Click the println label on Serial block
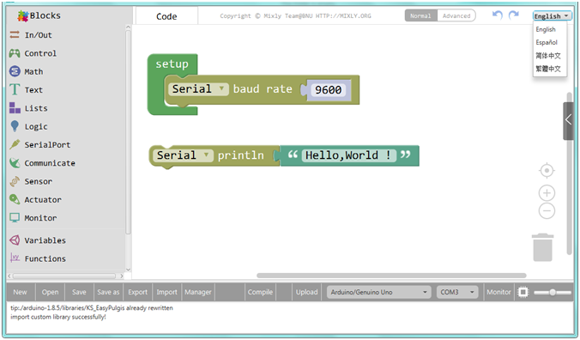Image resolution: width=580 pixels, height=340 pixels. click(241, 155)
